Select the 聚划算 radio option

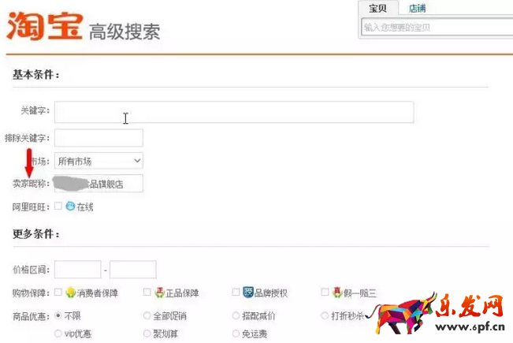[x=147, y=334]
